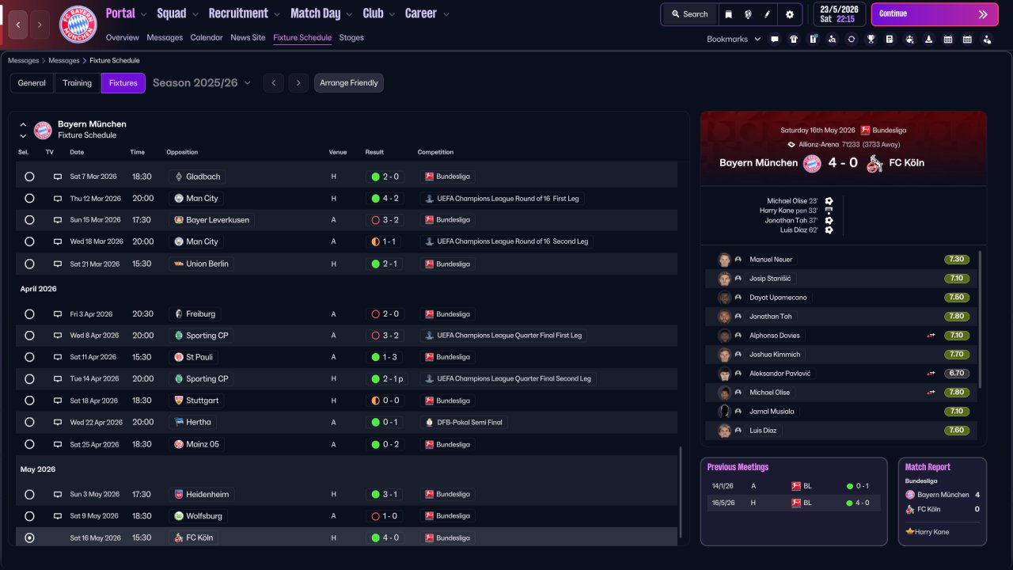Click the Continue button
Screen dimensions: 1013x570
pos(935,14)
